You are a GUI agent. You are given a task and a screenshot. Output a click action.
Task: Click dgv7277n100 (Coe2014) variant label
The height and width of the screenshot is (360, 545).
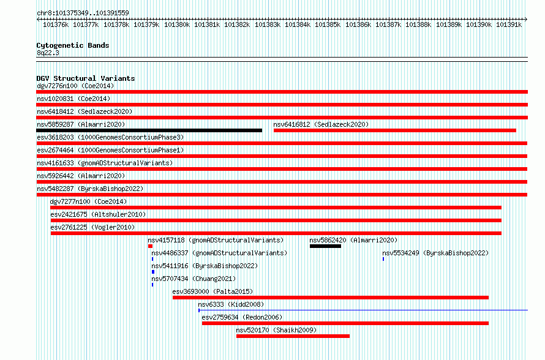pos(88,201)
